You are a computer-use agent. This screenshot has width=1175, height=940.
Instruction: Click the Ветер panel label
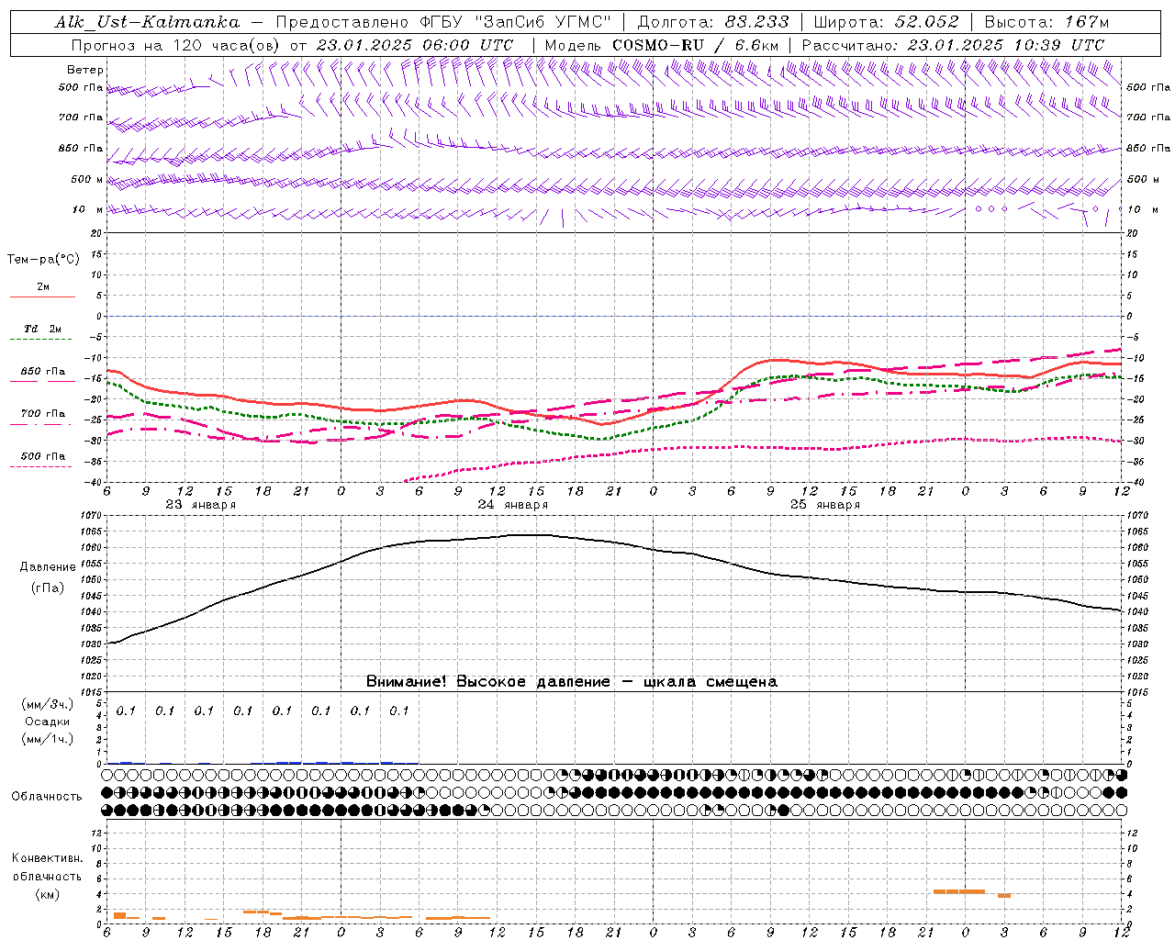pyautogui.click(x=85, y=70)
